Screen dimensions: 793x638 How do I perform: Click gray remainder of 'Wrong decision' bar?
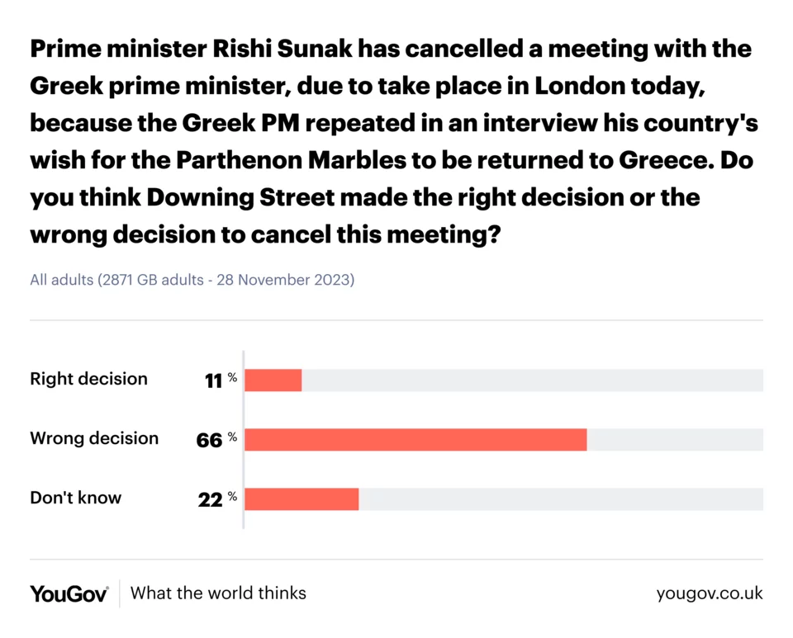click(x=675, y=440)
